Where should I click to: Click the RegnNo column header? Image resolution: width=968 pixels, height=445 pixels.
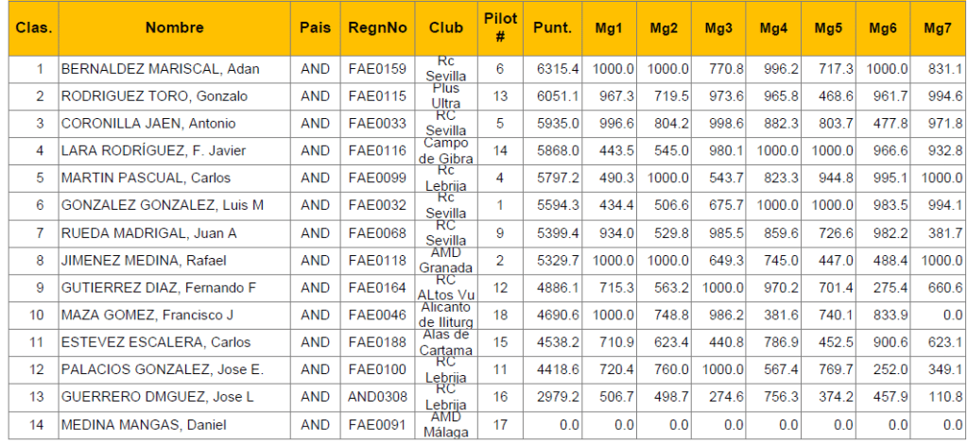coord(377,28)
